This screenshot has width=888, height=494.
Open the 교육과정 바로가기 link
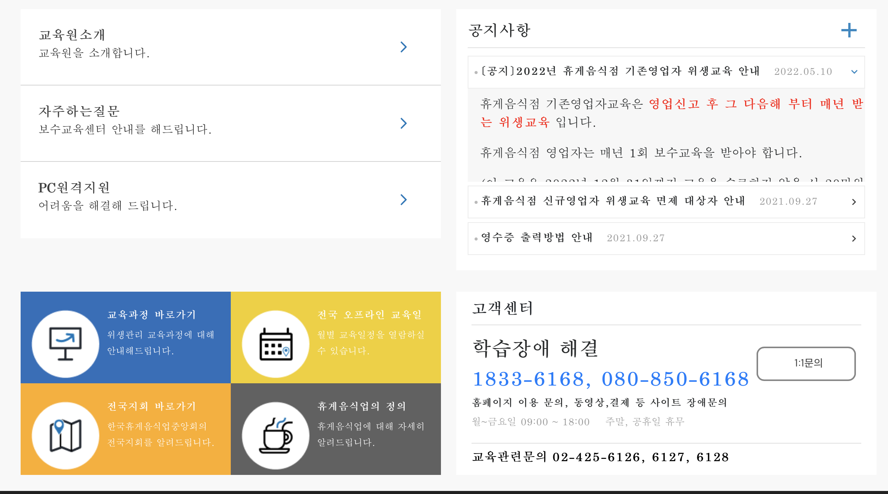151,315
